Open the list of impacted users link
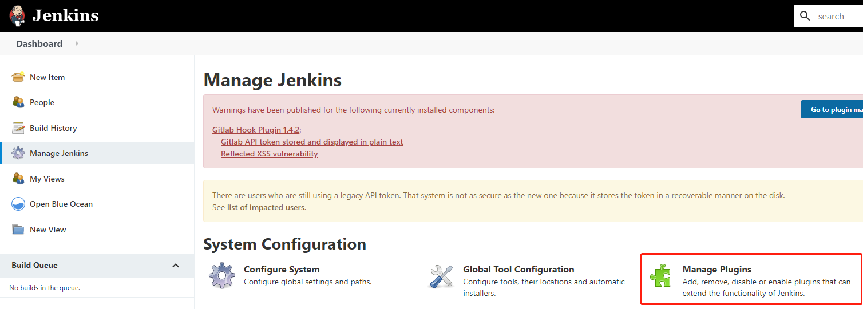 [x=266, y=207]
